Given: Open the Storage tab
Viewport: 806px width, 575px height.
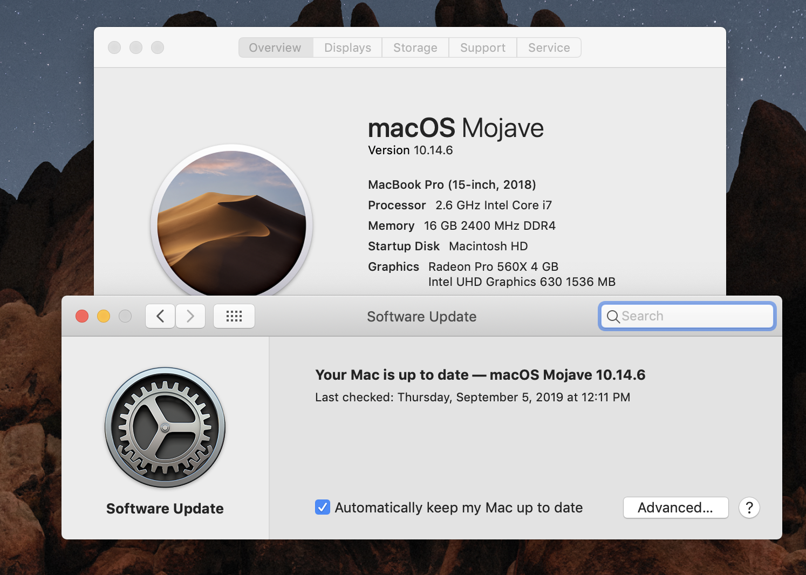Looking at the screenshot, I should pyautogui.click(x=415, y=47).
